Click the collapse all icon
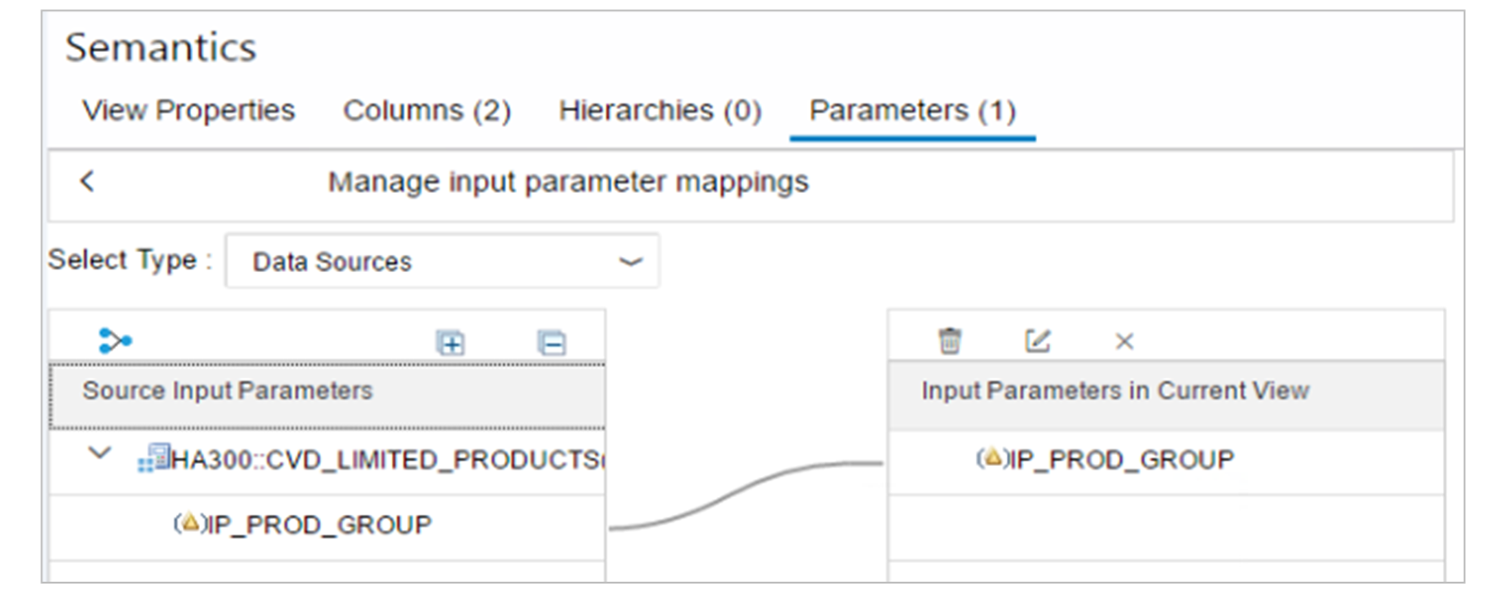 coord(551,343)
